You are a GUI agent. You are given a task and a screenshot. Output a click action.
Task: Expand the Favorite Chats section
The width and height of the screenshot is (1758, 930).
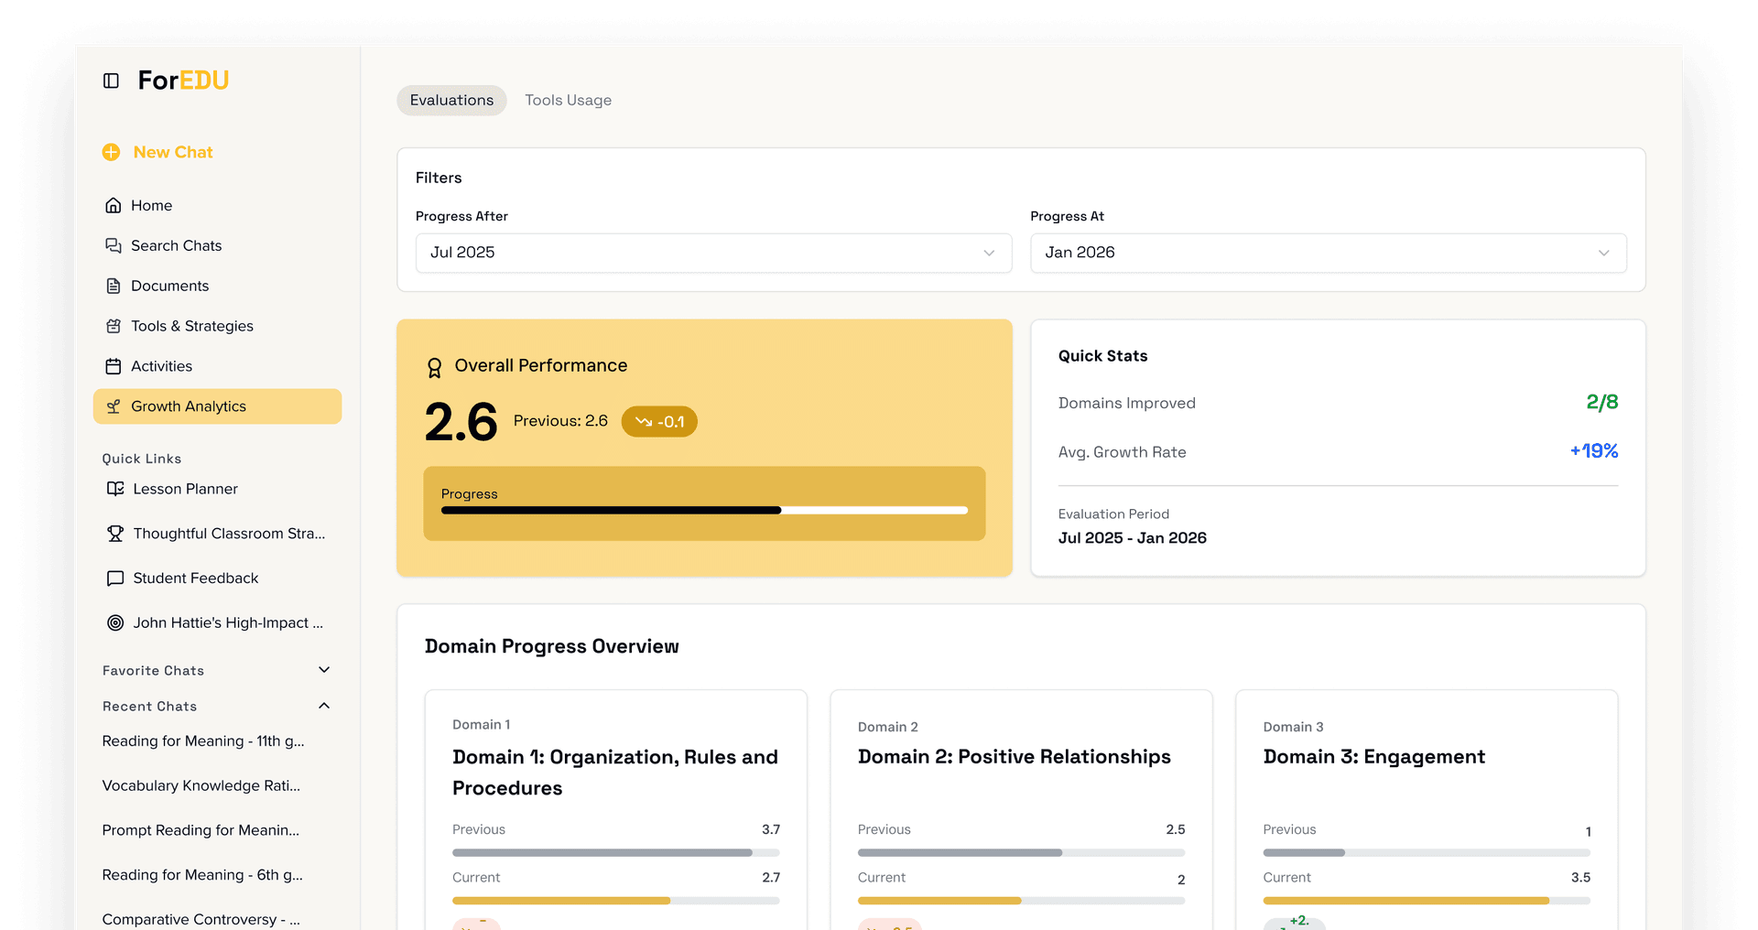[323, 670]
